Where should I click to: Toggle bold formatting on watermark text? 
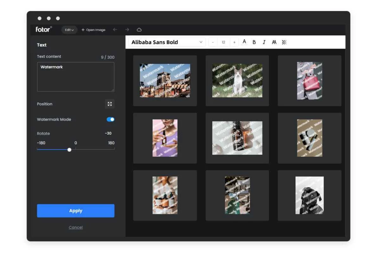coord(254,42)
